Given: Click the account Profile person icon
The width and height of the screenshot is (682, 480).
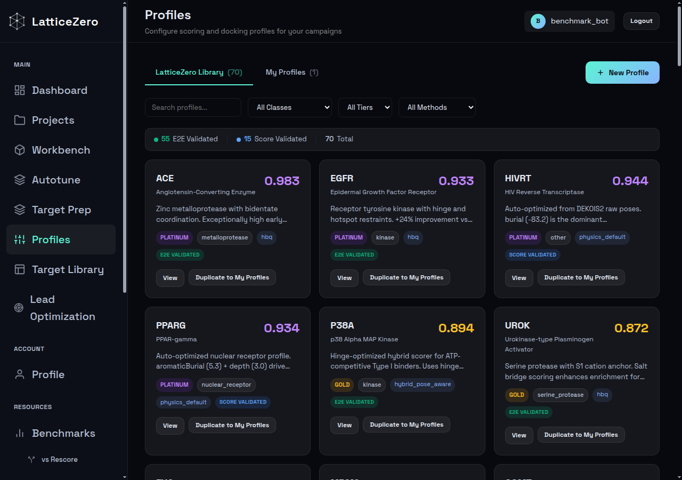Looking at the screenshot, I should coord(20,374).
